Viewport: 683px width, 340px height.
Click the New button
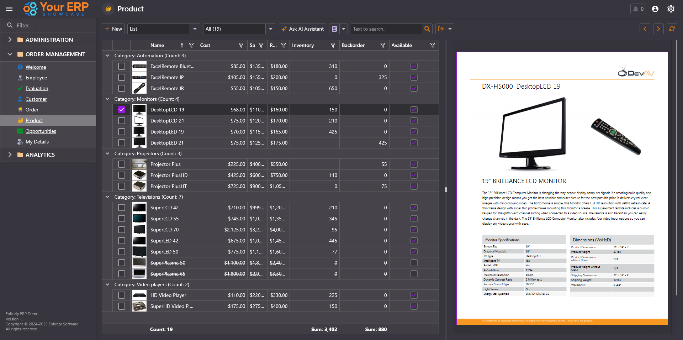tap(113, 29)
